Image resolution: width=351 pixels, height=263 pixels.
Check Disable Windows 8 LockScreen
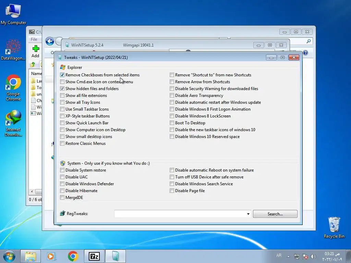(172, 116)
